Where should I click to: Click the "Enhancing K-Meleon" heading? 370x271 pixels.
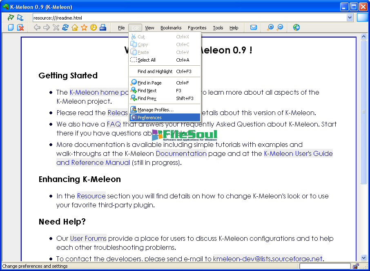pos(80,179)
